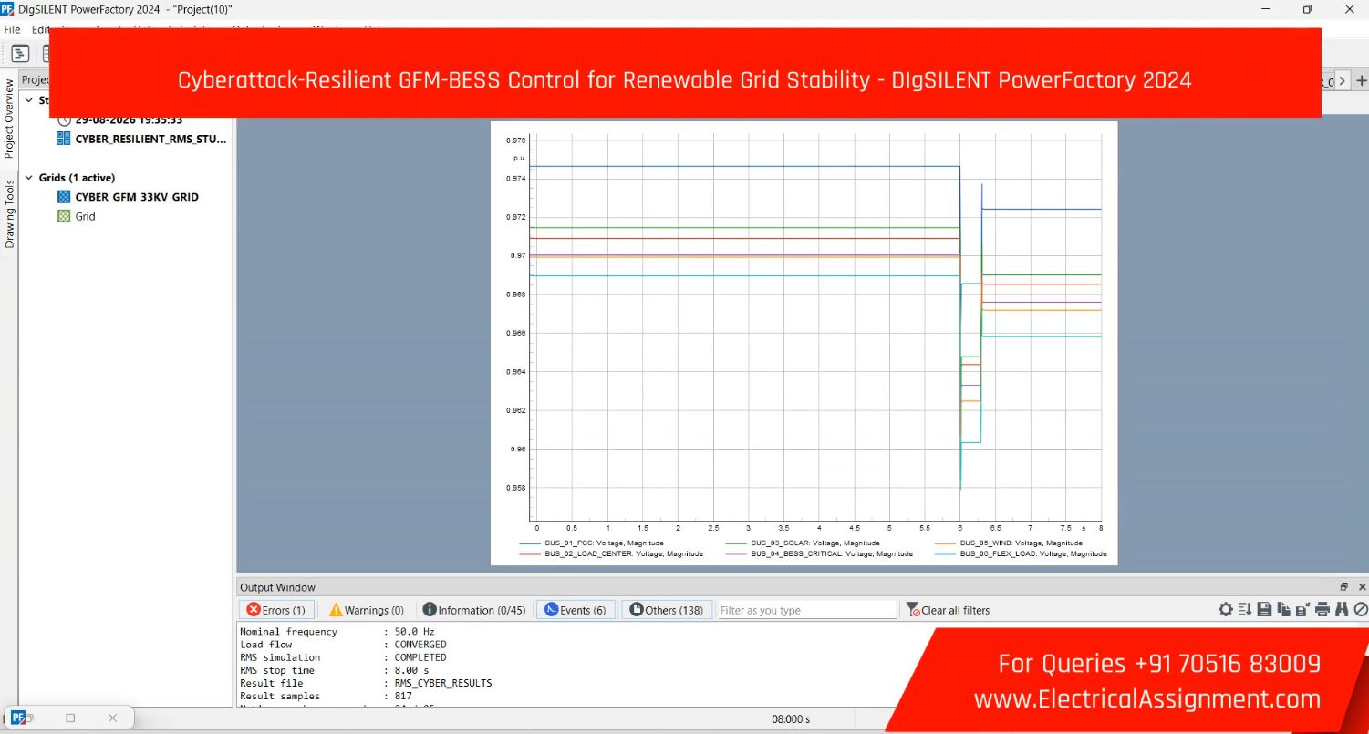Click the blue CYBER_GFM_33KV_GRID grid icon
Screen dimensions: 1369x734
(64, 197)
